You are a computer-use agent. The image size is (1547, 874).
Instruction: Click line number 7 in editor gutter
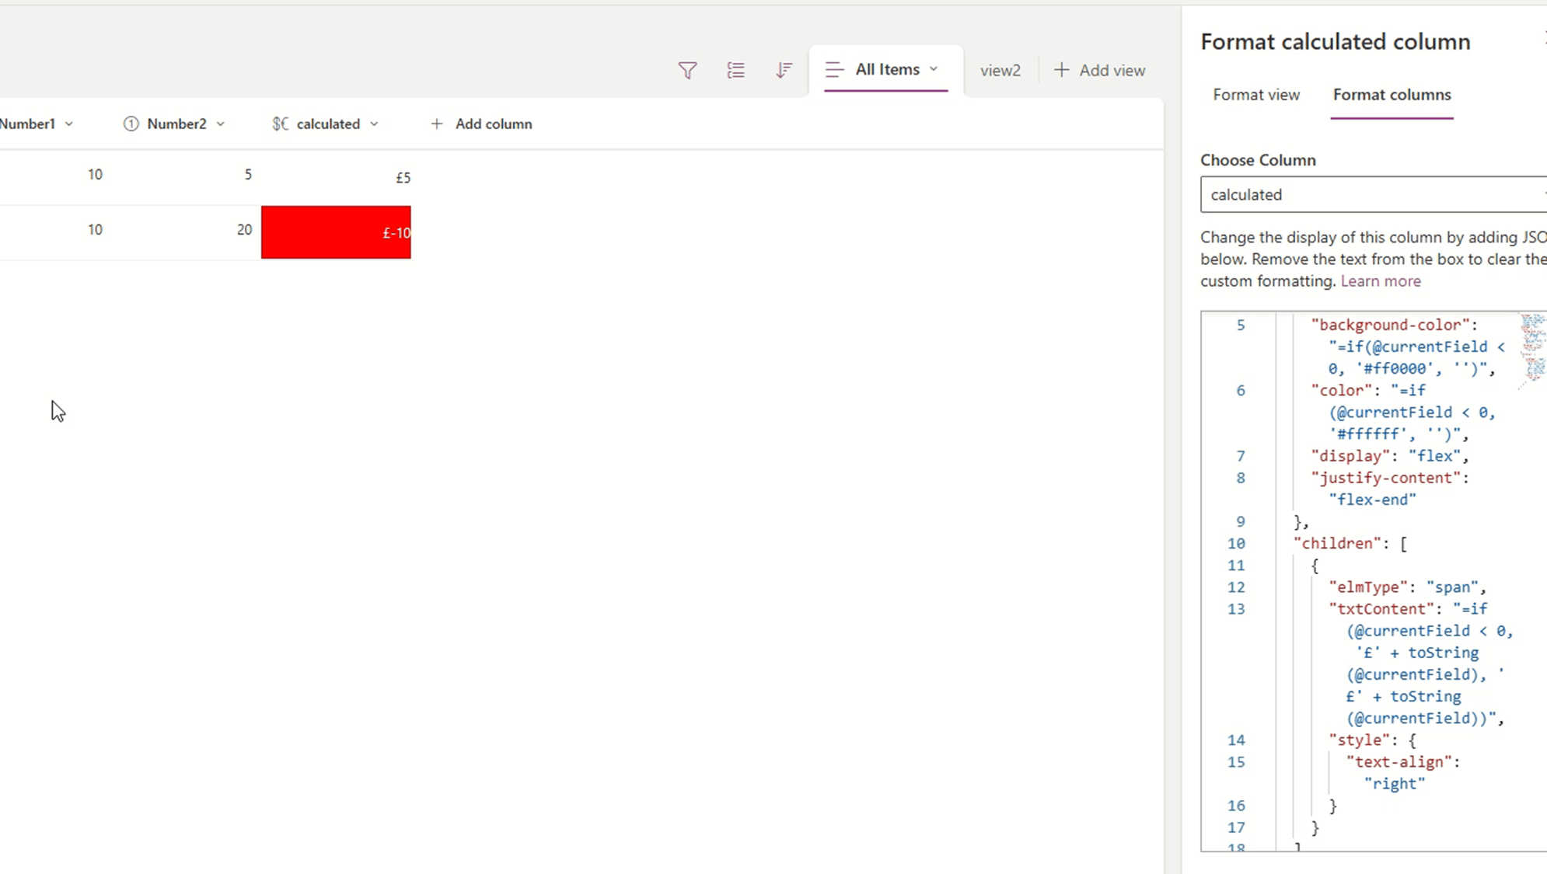click(1241, 456)
